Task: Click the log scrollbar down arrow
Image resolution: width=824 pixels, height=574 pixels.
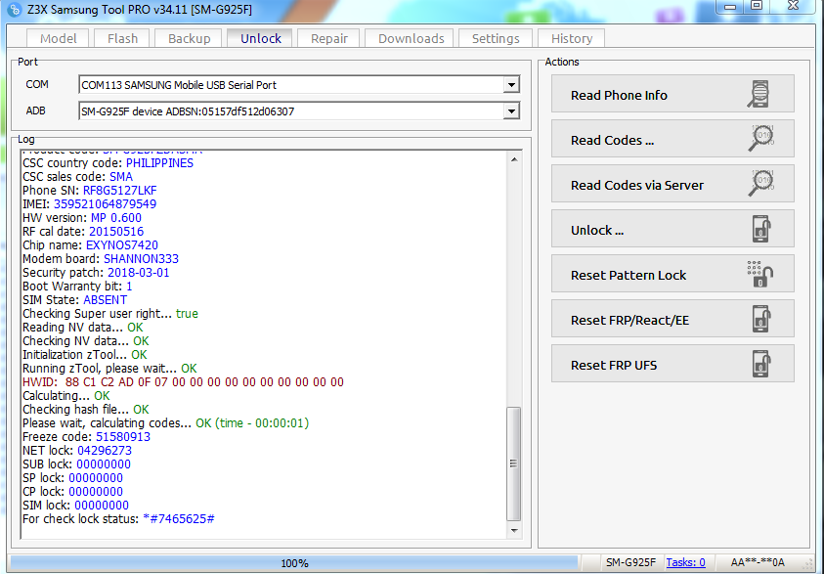Action: [514, 531]
